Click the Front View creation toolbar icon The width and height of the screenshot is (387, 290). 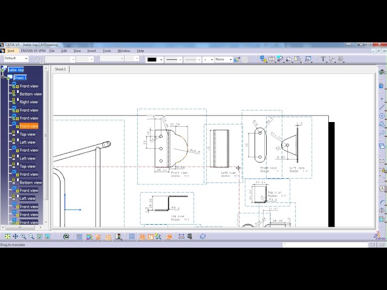(263, 59)
